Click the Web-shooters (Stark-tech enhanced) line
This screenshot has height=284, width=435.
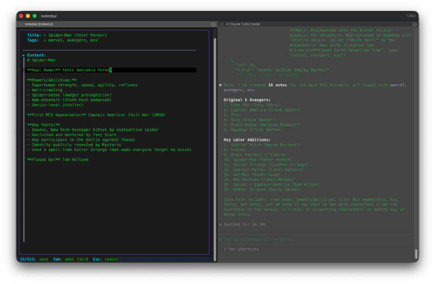pos(70,100)
